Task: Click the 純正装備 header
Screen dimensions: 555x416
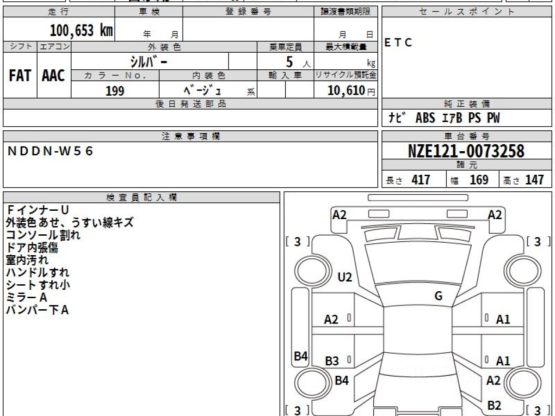Action: [x=467, y=104]
